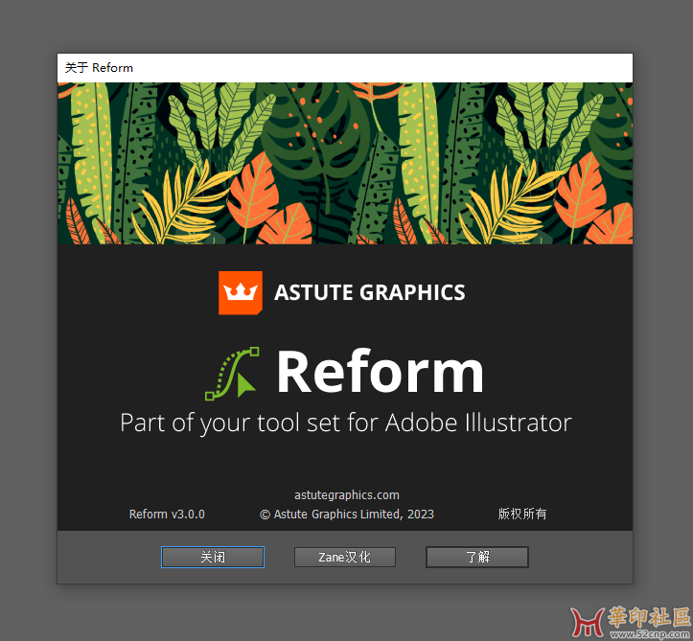Open the astutegraphics.com link

[347, 494]
